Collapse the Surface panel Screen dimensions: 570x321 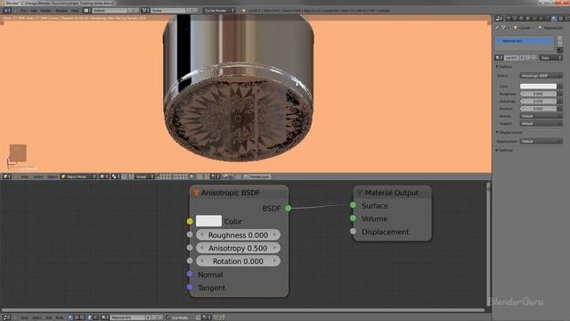click(497, 66)
